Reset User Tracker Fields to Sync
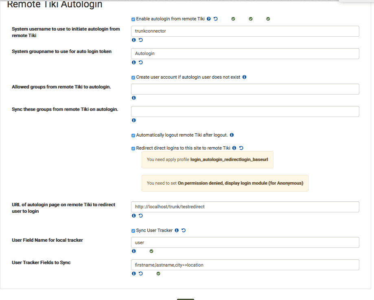The width and height of the screenshot is (374, 300). tap(141, 274)
